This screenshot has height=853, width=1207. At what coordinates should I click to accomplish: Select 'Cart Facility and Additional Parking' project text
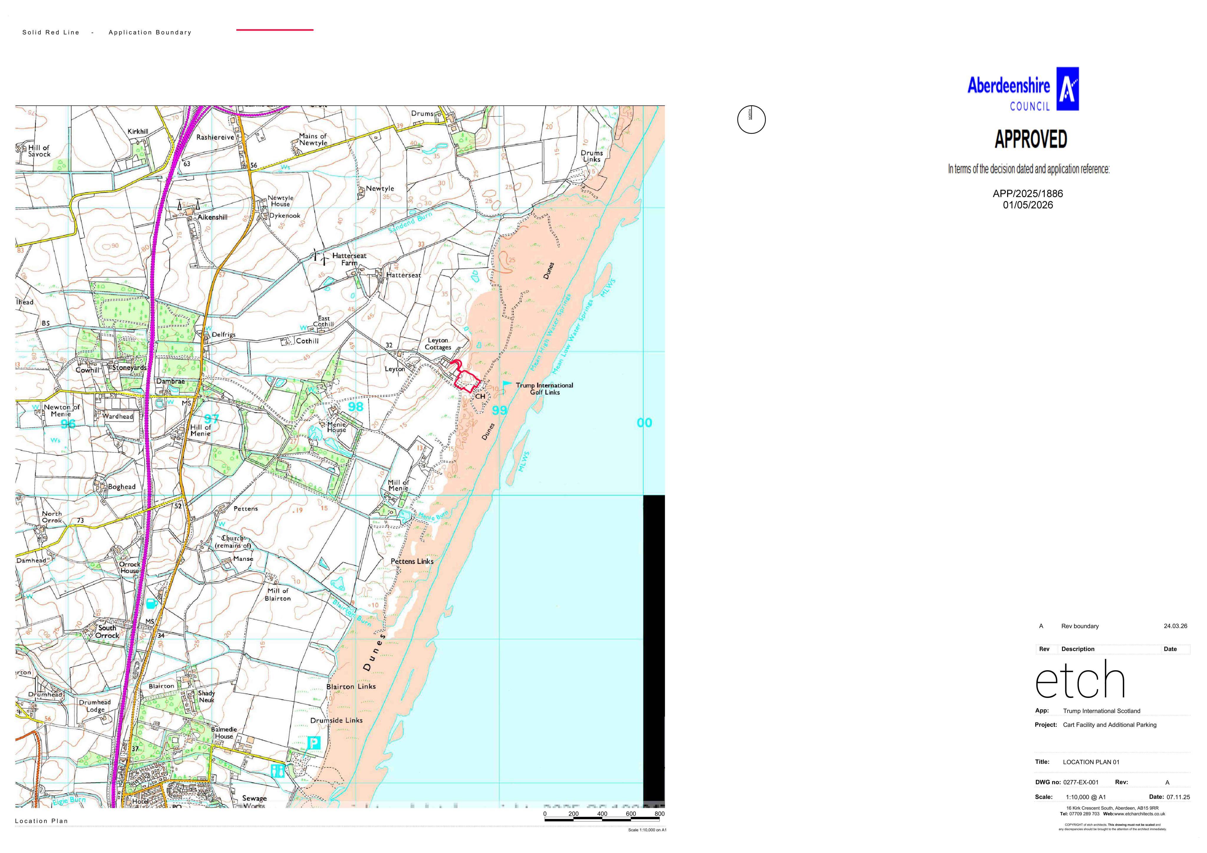pos(1109,725)
